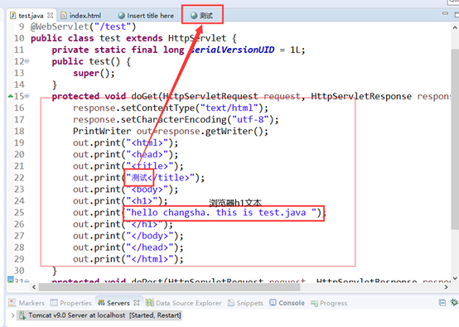The width and height of the screenshot is (459, 327).
Task: Click the out.print("</head>") line
Action: (x=128, y=248)
